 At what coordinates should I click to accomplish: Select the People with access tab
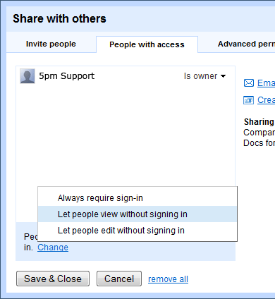coord(147,44)
